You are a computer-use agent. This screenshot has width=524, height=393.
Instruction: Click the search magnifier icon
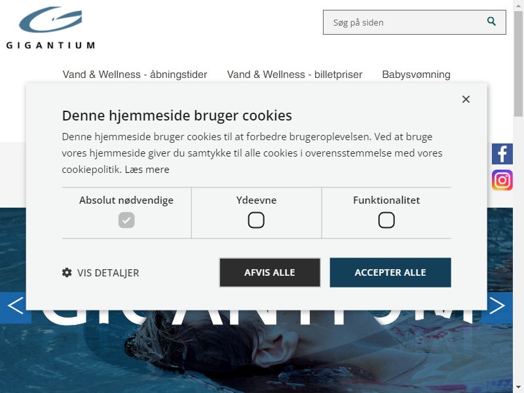(491, 22)
